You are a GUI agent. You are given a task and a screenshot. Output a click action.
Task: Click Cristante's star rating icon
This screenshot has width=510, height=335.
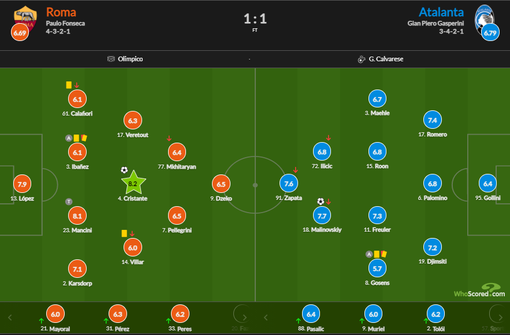click(x=133, y=183)
